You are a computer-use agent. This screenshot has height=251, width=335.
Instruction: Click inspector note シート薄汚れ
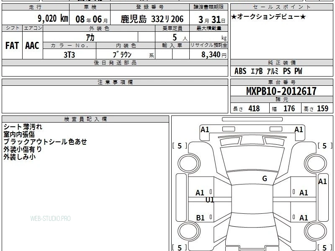(x=23, y=127)
